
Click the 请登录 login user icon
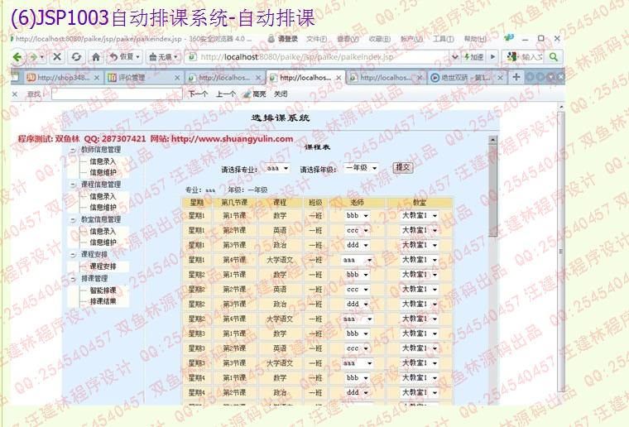[x=271, y=39]
